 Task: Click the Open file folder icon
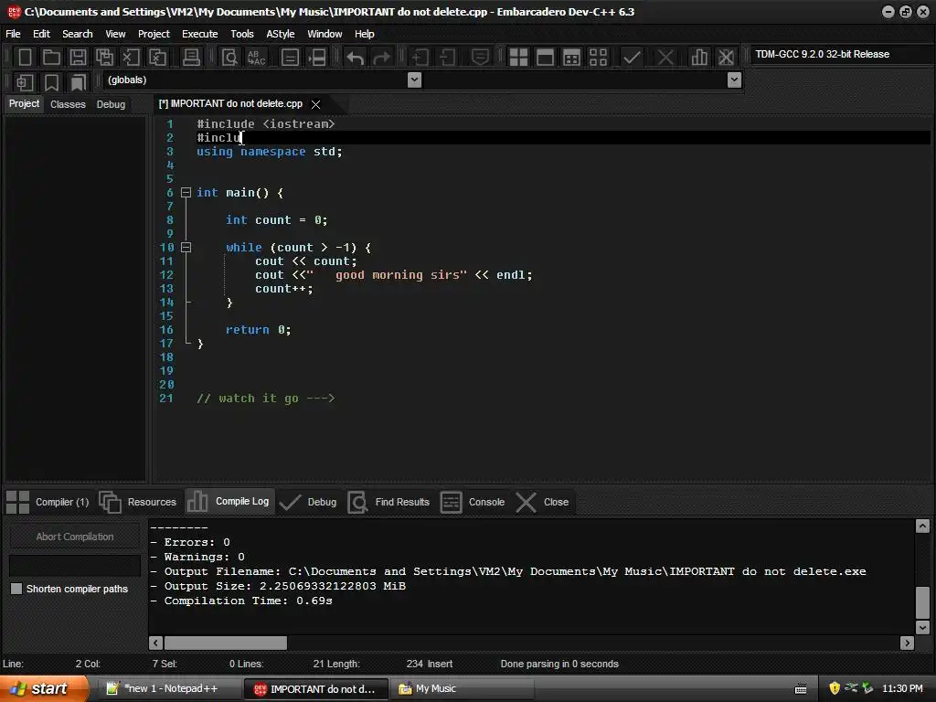pyautogui.click(x=51, y=58)
